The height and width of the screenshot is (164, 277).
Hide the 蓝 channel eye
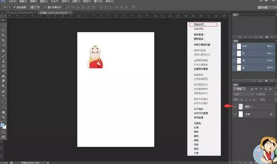click(x=234, y=67)
